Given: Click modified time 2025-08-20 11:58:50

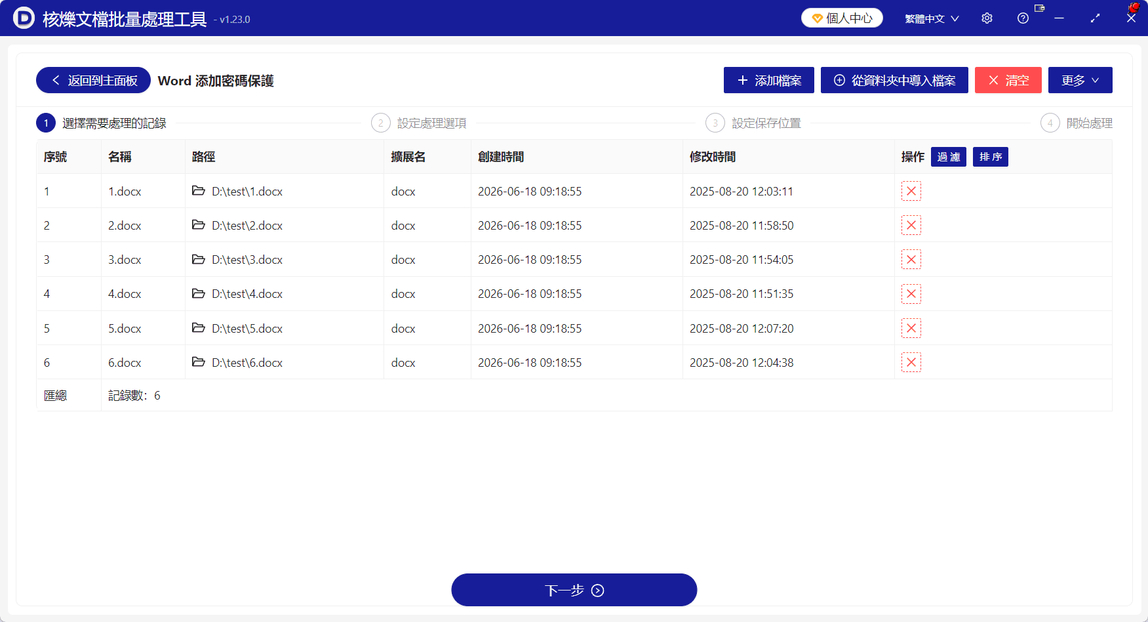Looking at the screenshot, I should [x=742, y=225].
